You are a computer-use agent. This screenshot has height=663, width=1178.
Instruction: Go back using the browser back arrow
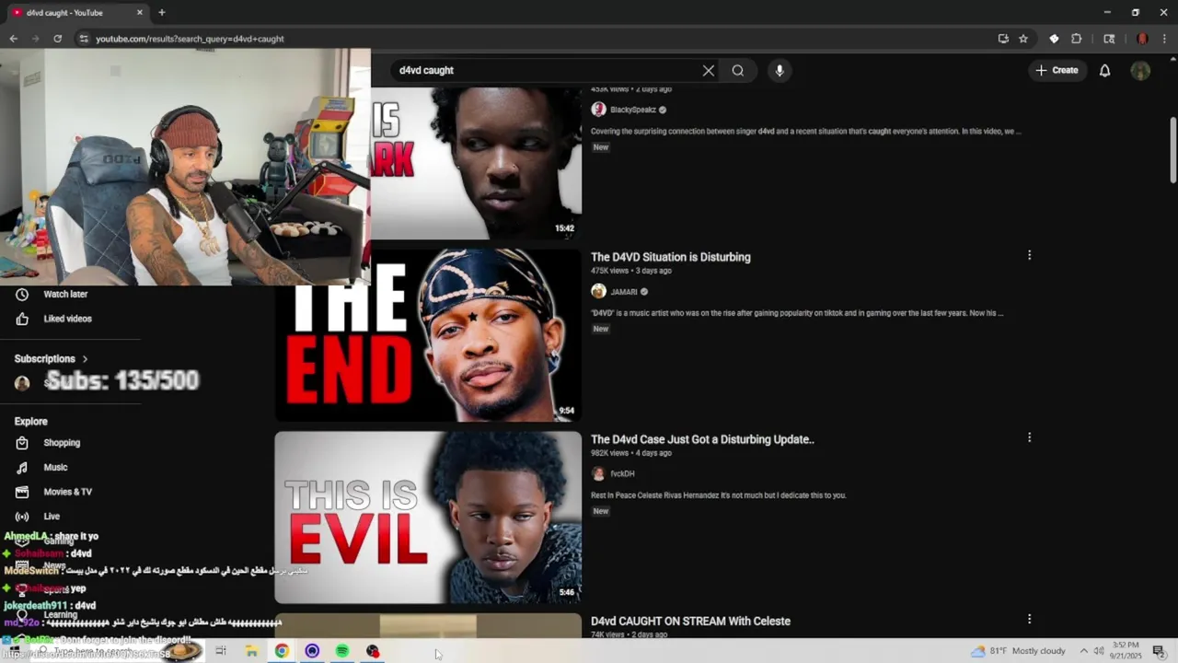(13, 39)
